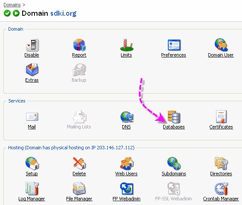Open the Limits barrier icon
242x205 pixels.
pos(127,45)
